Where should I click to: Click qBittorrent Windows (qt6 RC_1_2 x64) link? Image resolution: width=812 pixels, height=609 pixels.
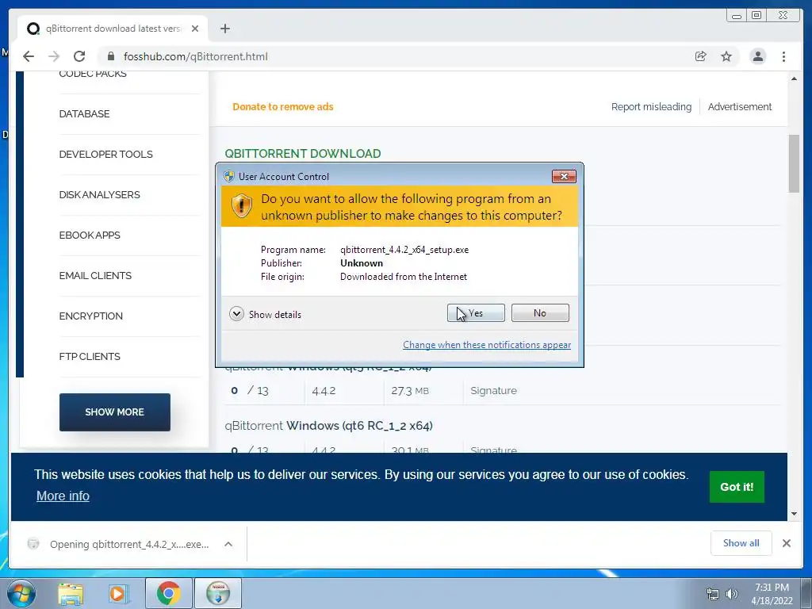[x=329, y=426]
